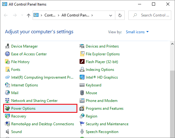Open the recent locations dropdown arrow
This screenshot has height=138, width=175.
[22, 15]
